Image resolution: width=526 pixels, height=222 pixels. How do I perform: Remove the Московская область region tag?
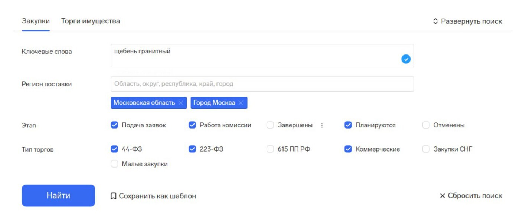pos(181,103)
